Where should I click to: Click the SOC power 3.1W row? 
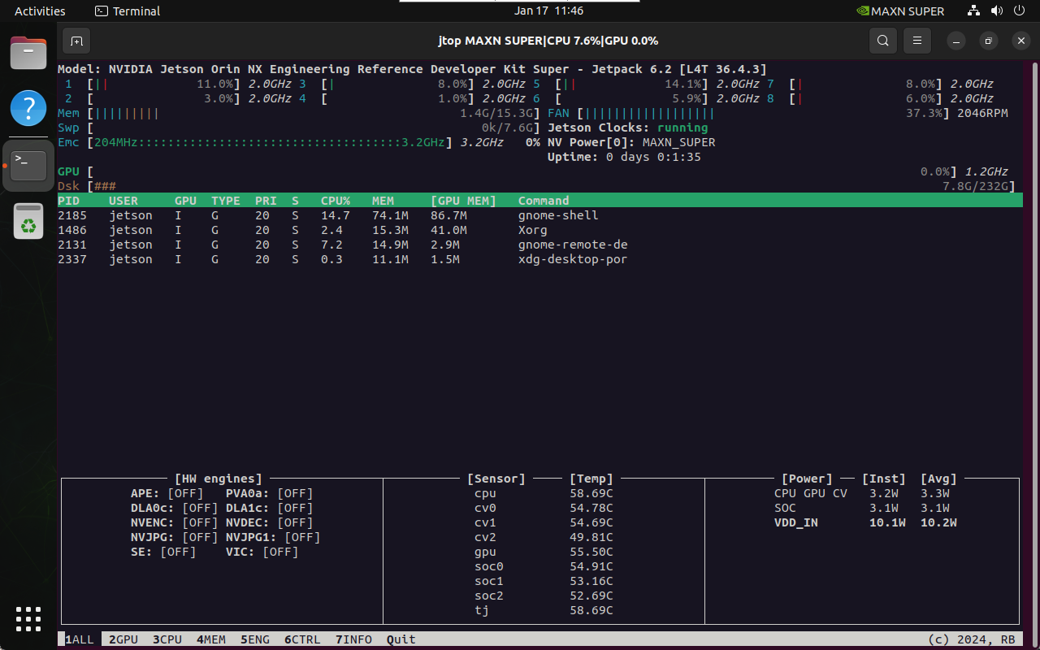(862, 508)
